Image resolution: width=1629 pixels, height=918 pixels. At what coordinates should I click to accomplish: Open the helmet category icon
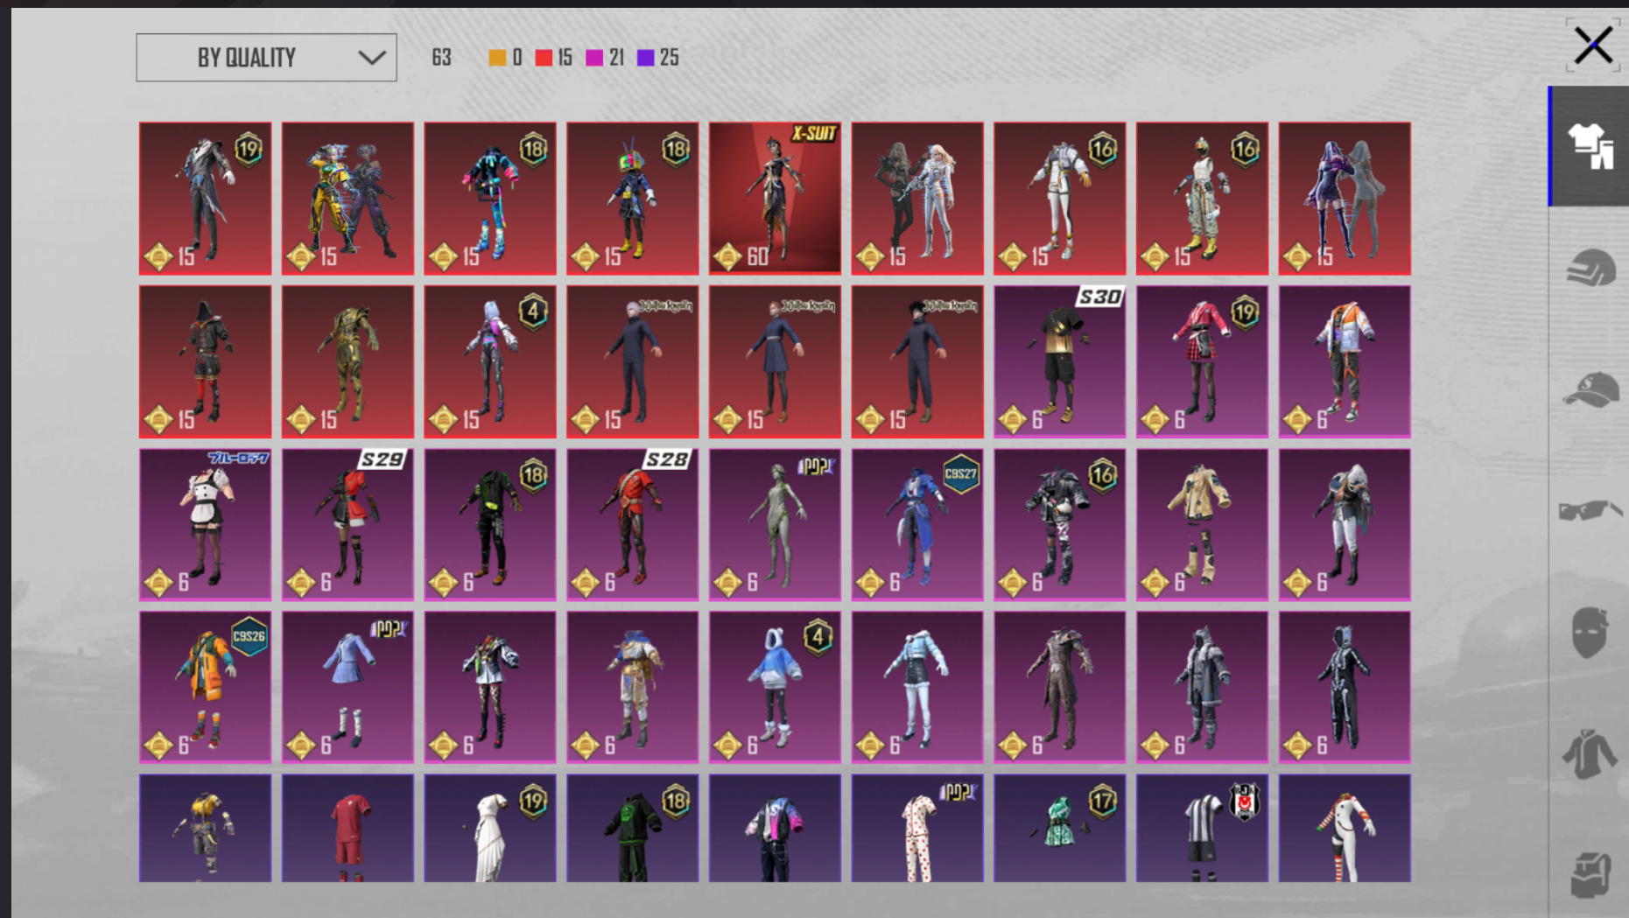[1590, 267]
